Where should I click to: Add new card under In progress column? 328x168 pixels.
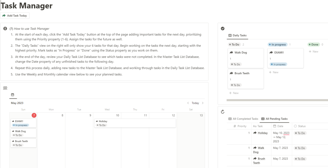pos(273,72)
